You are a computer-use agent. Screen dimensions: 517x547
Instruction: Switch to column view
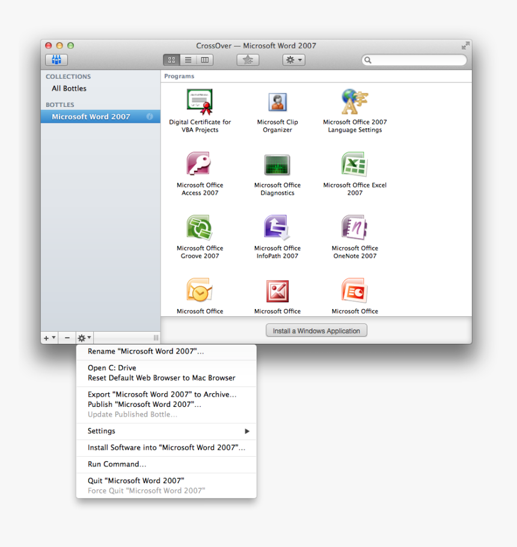pos(205,60)
